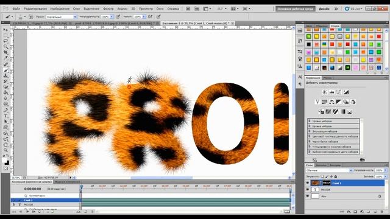
Task: Select the Слой 1 layer mask thumbnail
Action: pyautogui.click(x=327, y=183)
